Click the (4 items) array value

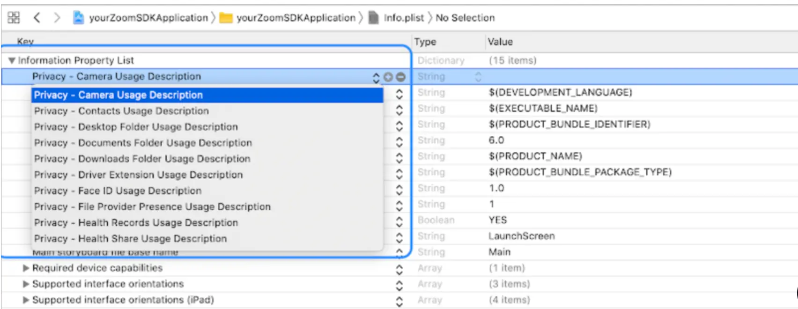510,300
